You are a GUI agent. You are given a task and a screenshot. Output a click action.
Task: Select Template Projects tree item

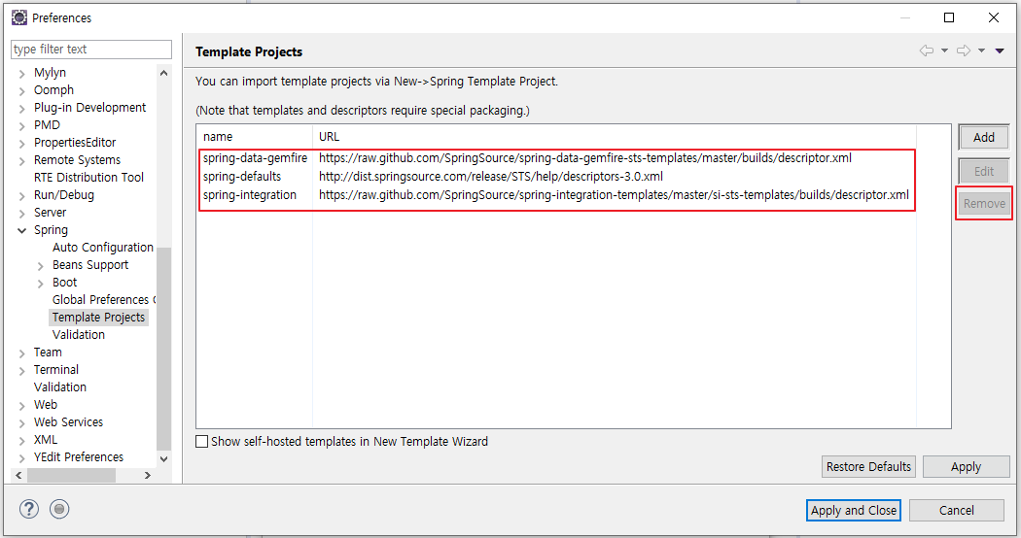click(x=98, y=317)
